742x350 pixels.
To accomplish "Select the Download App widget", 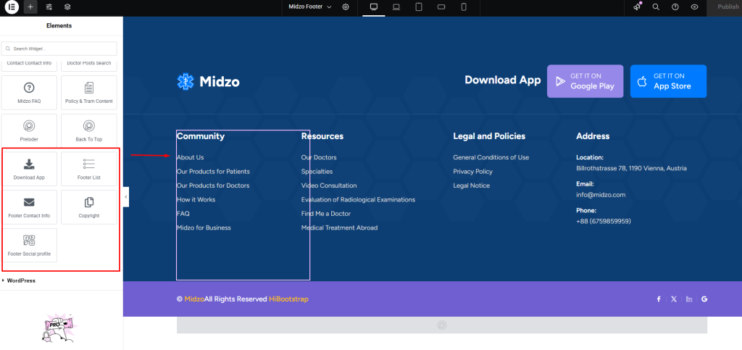I will click(29, 169).
